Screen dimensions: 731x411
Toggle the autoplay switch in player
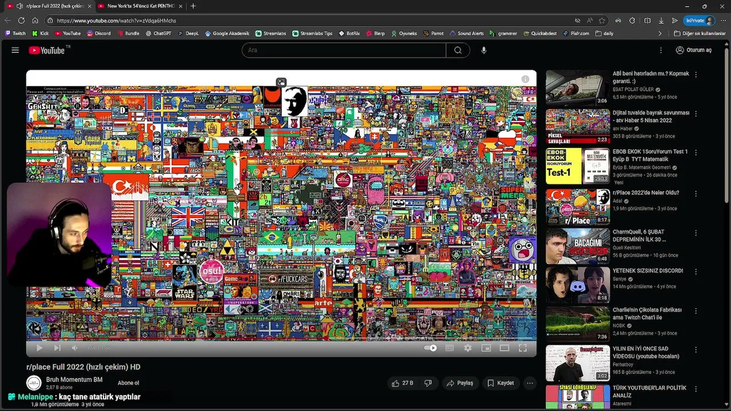[431, 348]
